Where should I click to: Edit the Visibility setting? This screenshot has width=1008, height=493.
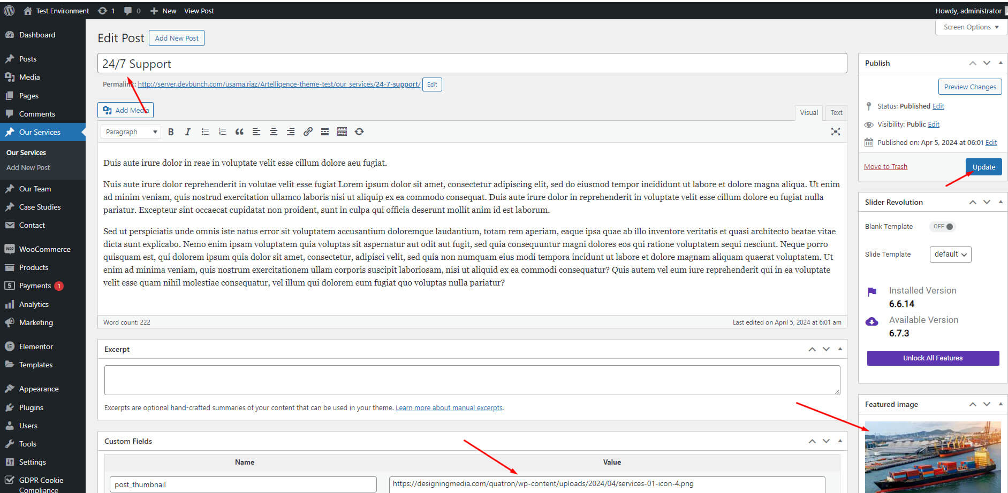[x=934, y=125]
